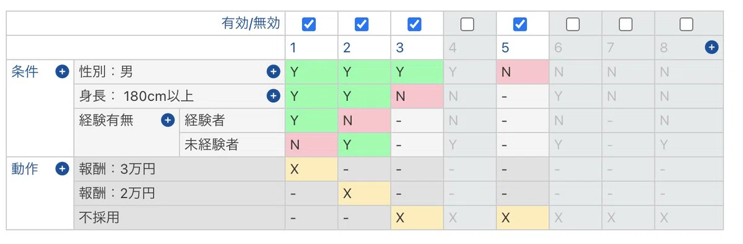
Task: Click the 未経験者 condition label
Action: [211, 145]
